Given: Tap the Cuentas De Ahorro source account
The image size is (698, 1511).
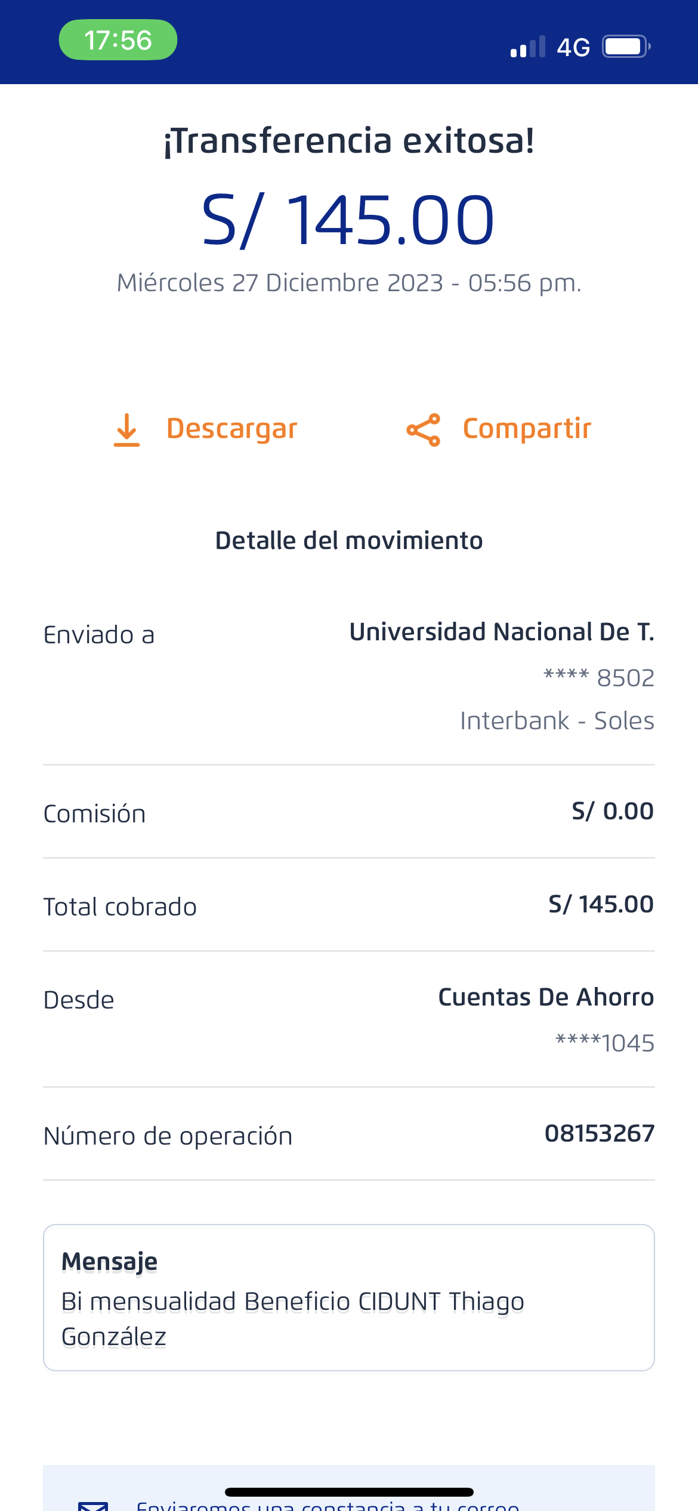Looking at the screenshot, I should coord(545,997).
